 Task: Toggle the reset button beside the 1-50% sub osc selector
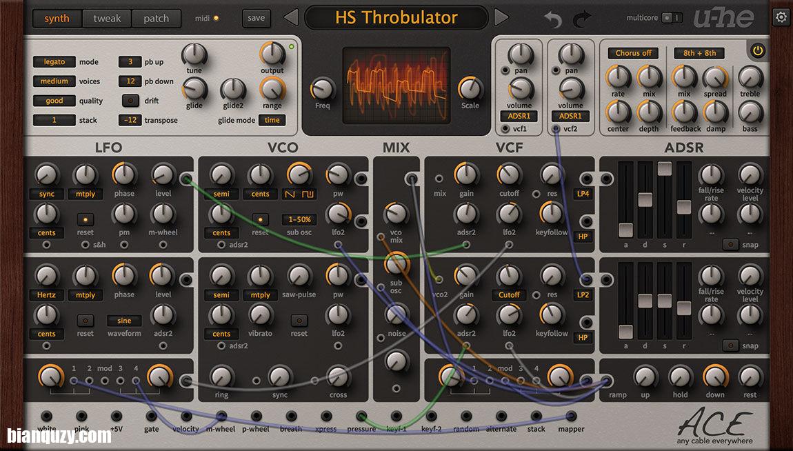coord(260,220)
